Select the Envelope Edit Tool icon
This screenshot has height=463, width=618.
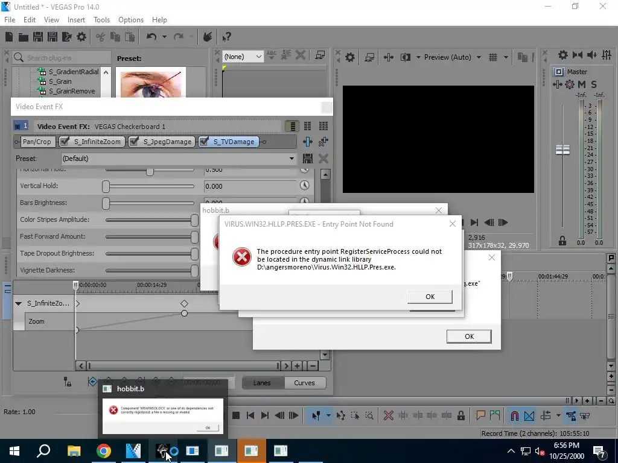341,416
